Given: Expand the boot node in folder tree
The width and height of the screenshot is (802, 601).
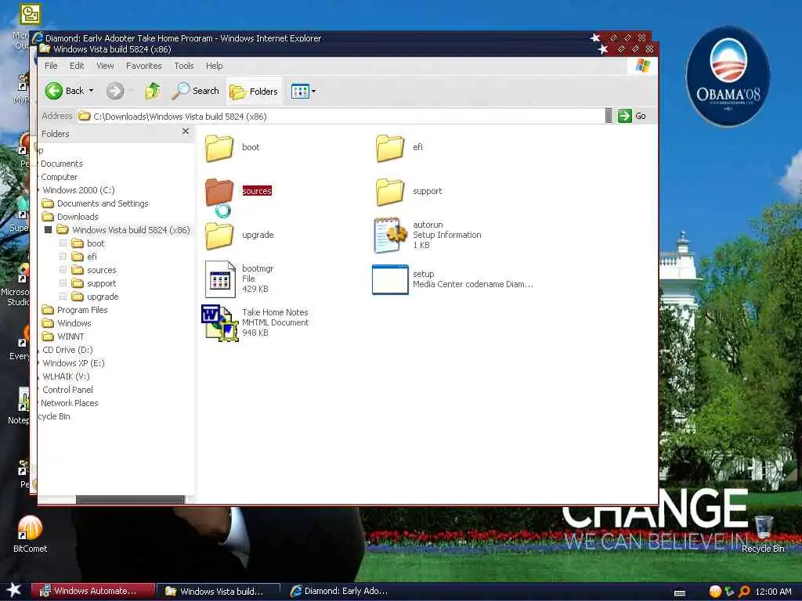Looking at the screenshot, I should 63,243.
